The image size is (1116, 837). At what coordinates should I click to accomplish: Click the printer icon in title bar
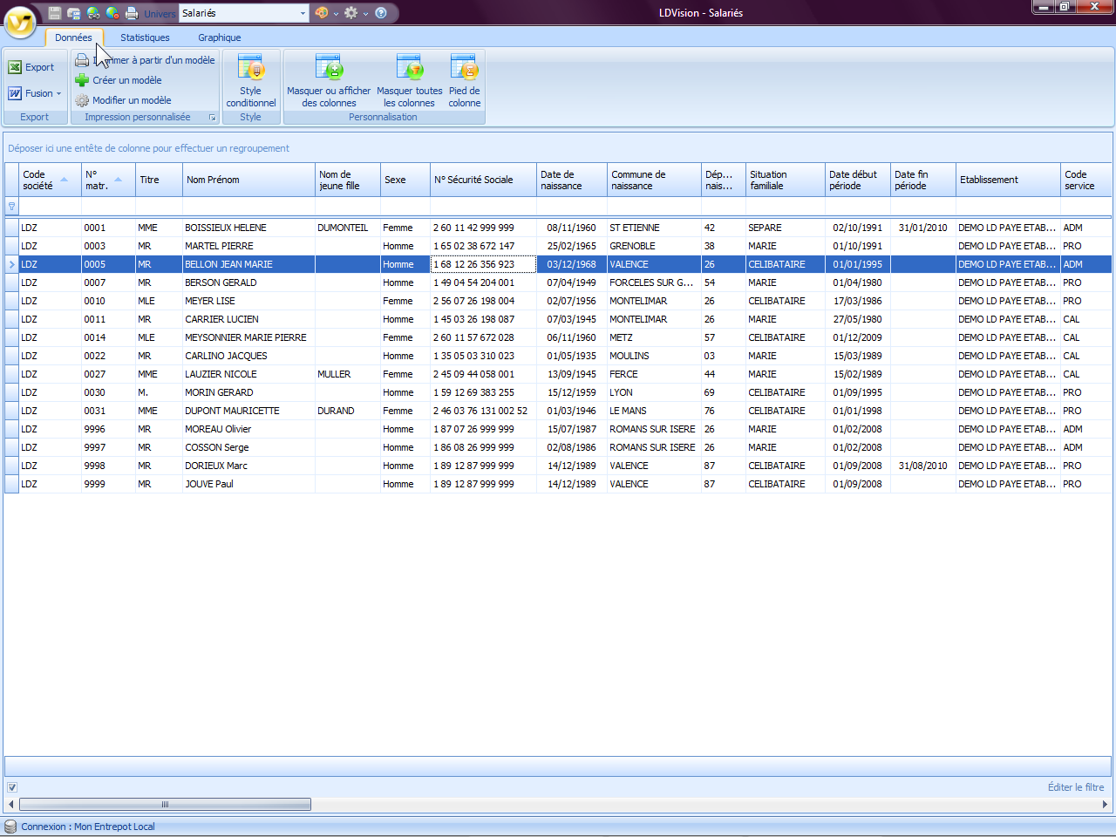(x=132, y=13)
